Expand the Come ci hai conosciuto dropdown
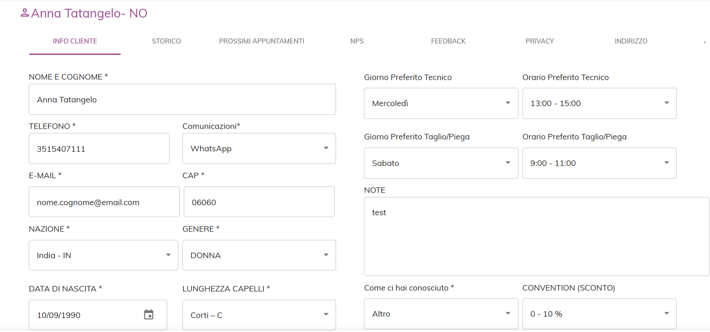Viewport: 710px width, 332px height. (441, 314)
